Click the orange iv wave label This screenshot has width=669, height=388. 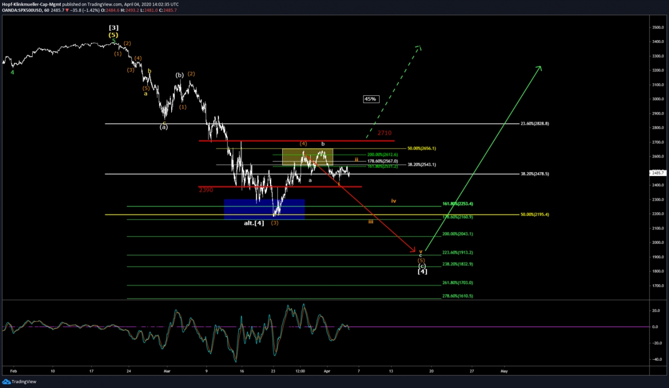pos(394,201)
